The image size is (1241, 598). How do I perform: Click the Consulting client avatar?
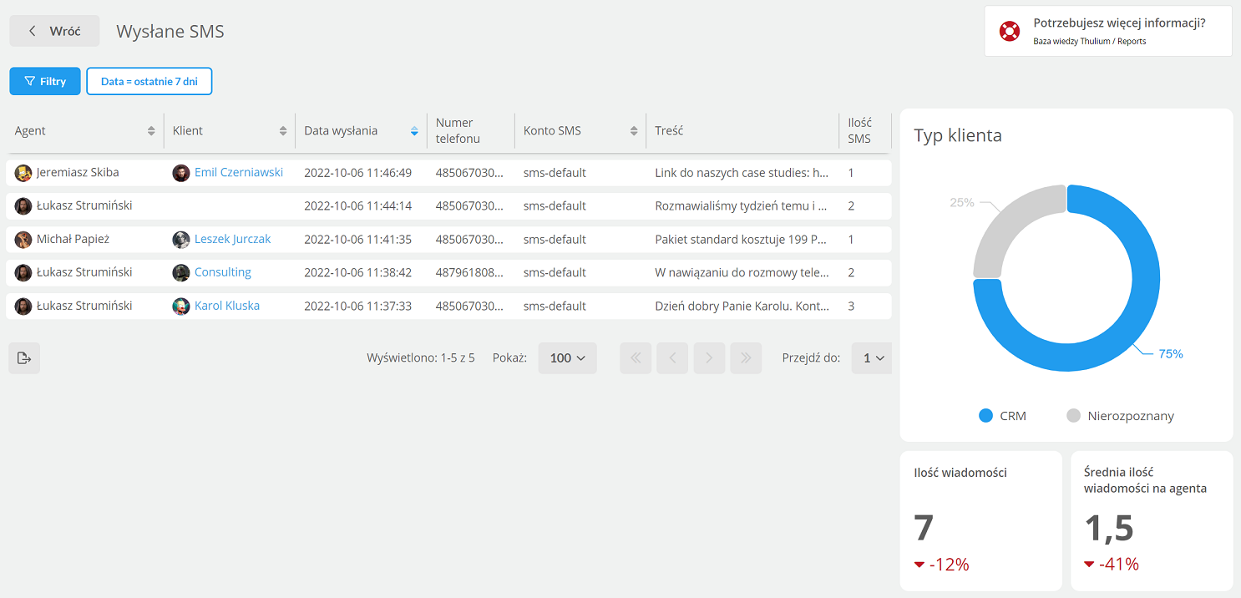pyautogui.click(x=181, y=273)
